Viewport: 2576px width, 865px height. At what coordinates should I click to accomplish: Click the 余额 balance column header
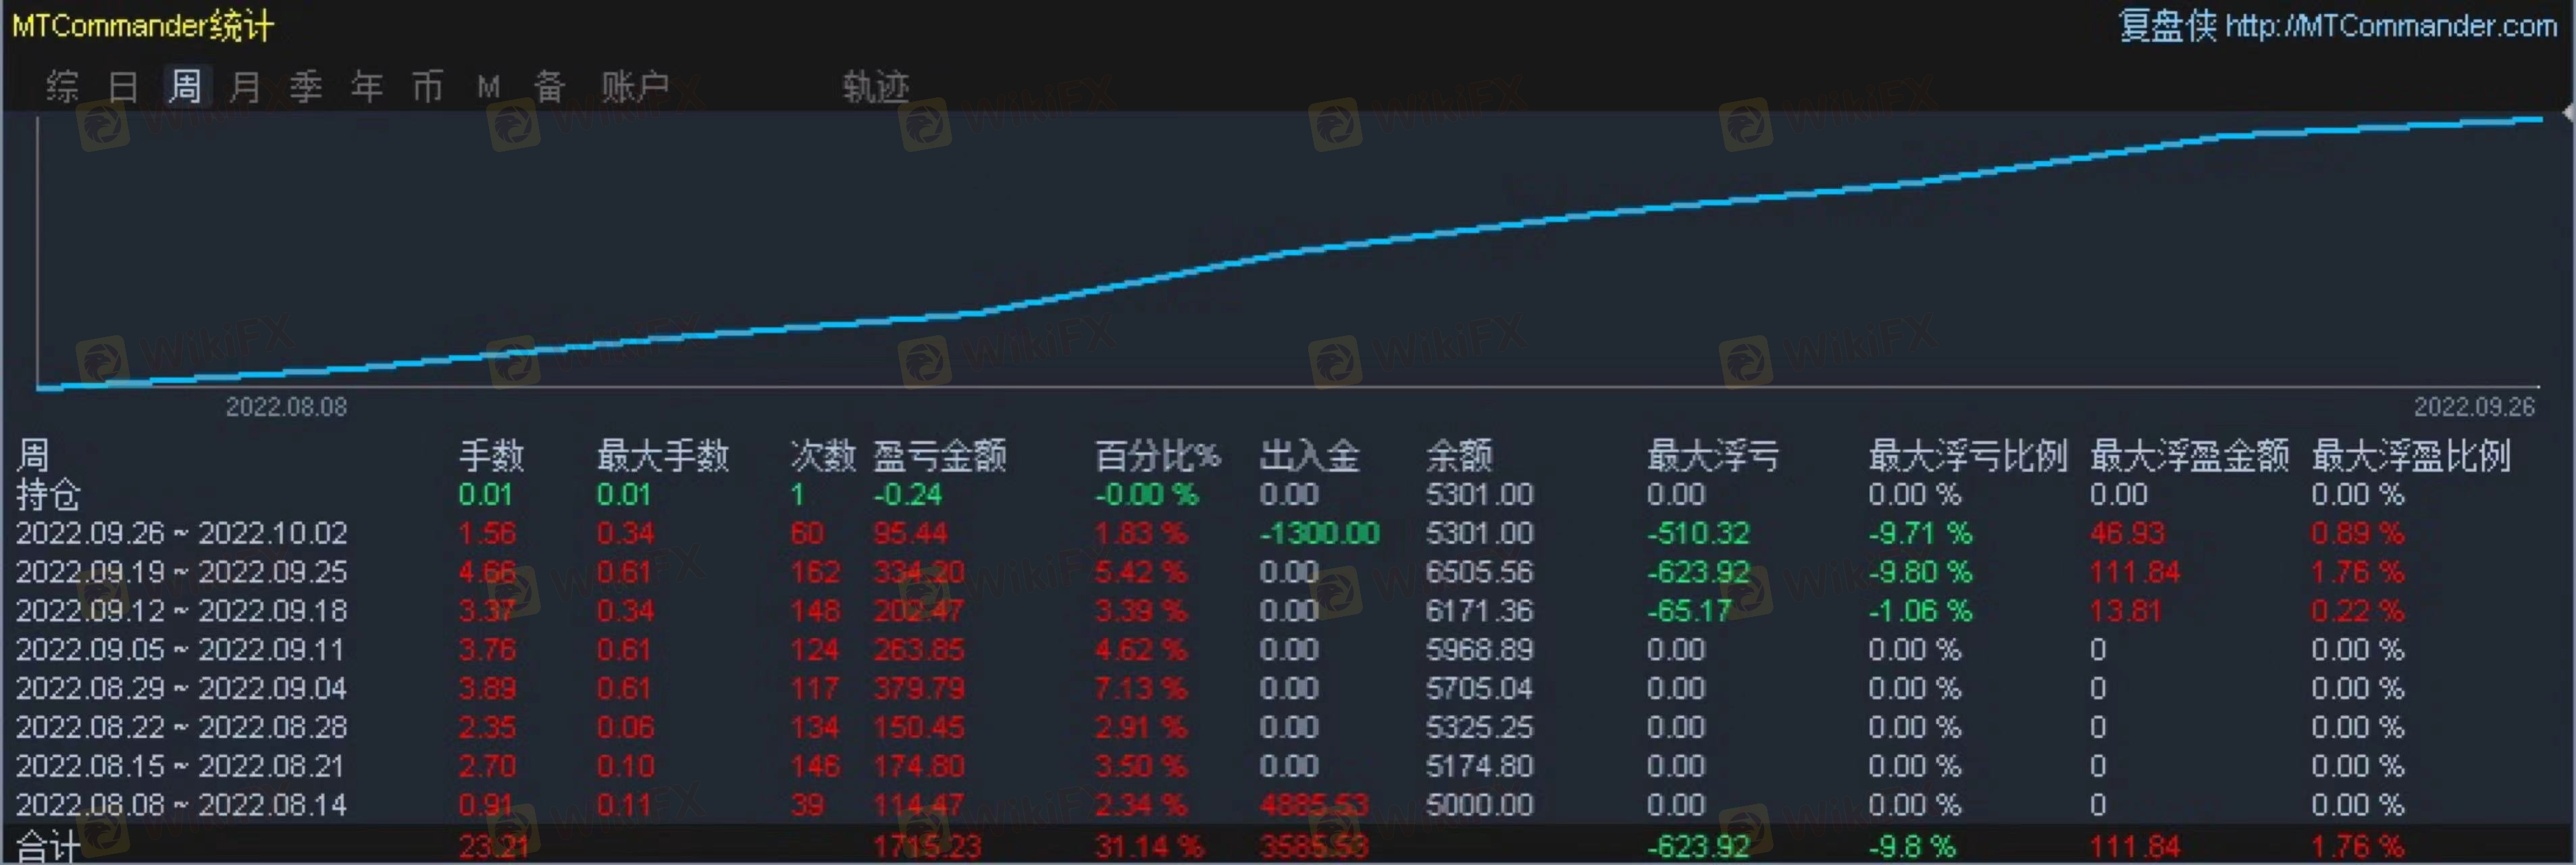click(x=1458, y=456)
